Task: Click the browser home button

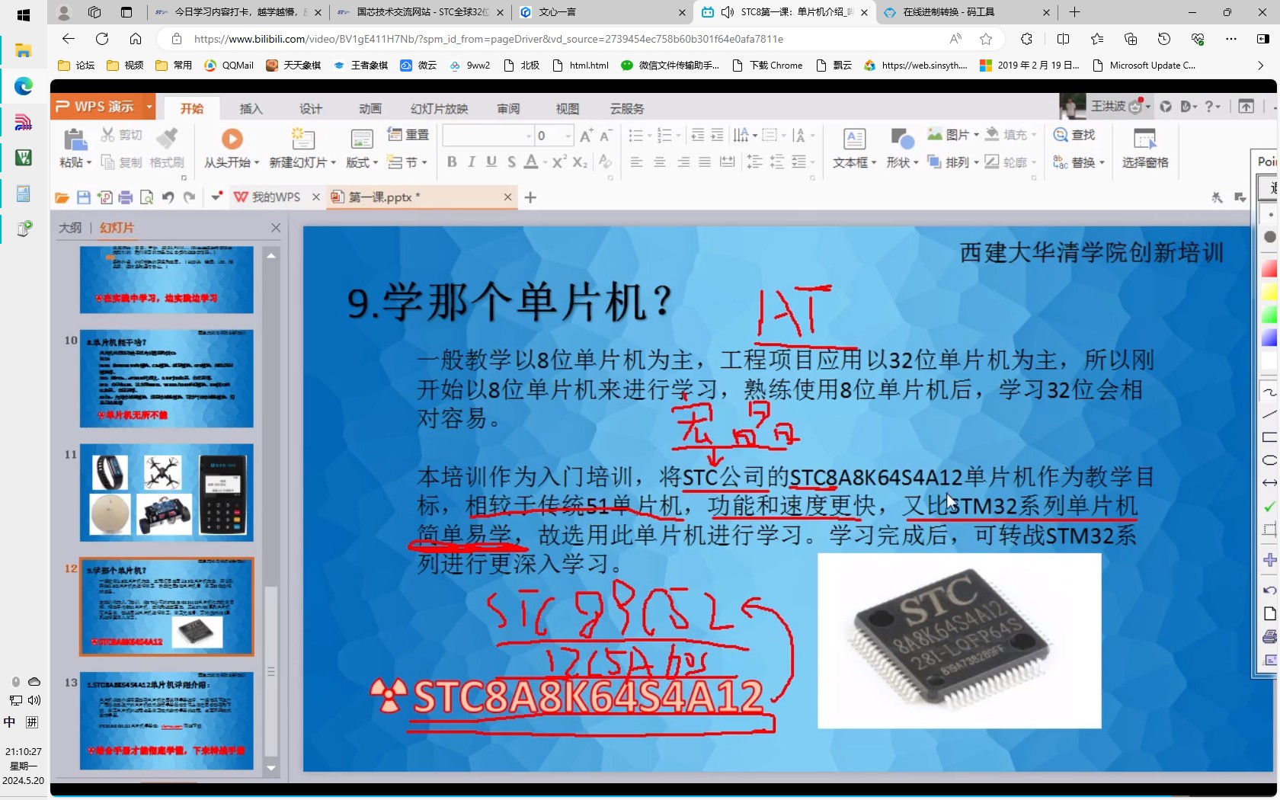Action: 136,39
